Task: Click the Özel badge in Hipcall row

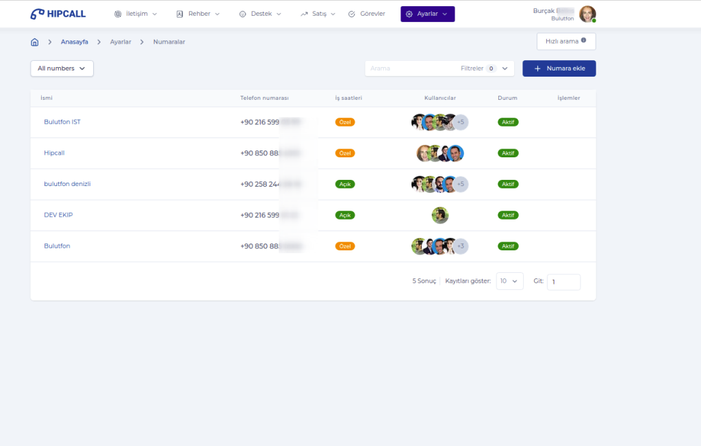Action: (345, 153)
